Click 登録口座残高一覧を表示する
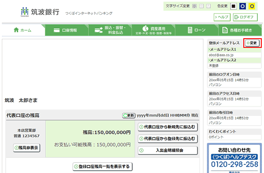Viewport: 264px width, 173px height. [x=103, y=166]
